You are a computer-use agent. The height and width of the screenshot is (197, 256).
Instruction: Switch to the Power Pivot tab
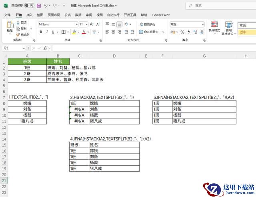[x=161, y=15]
